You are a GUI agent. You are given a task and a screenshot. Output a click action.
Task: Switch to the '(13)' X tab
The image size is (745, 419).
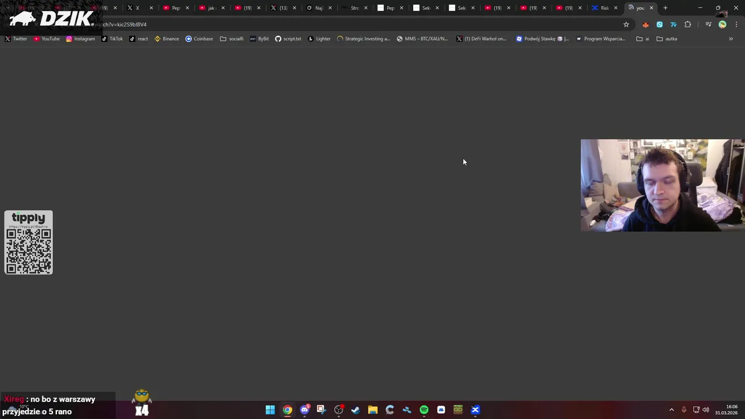click(281, 8)
